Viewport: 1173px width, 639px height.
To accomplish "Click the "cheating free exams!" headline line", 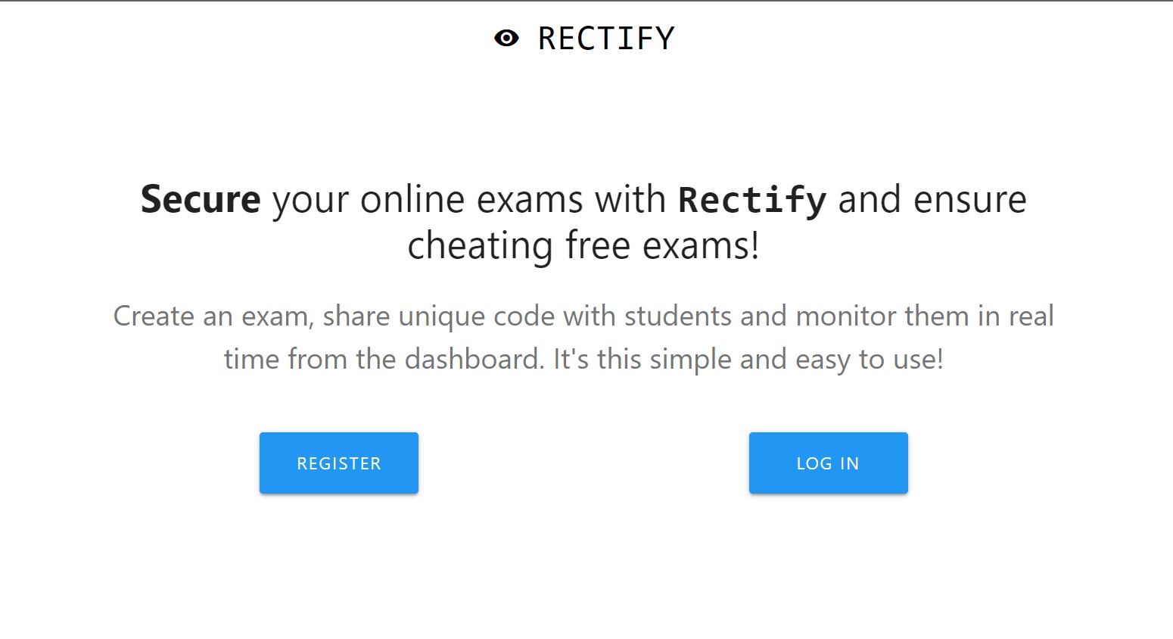I will [x=583, y=246].
